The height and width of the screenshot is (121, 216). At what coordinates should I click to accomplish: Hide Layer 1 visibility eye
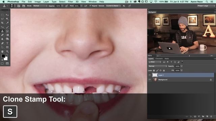click(x=150, y=75)
